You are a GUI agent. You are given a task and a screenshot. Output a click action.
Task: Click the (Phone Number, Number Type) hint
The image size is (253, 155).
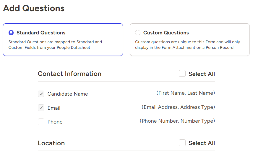click(177, 121)
